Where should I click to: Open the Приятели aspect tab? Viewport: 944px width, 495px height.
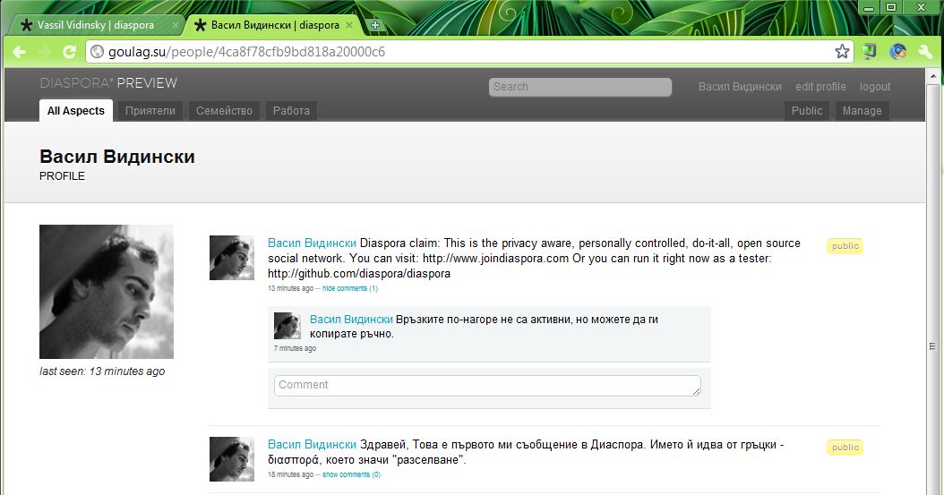coord(150,111)
